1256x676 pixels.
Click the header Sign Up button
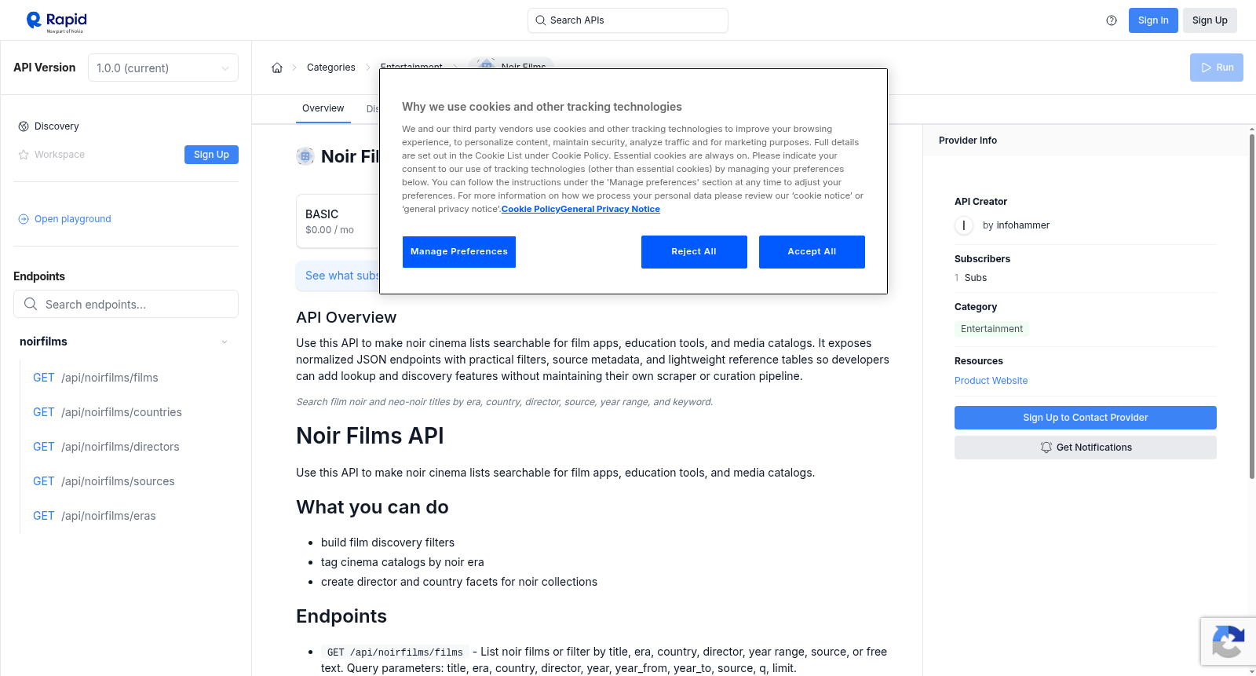point(1210,20)
